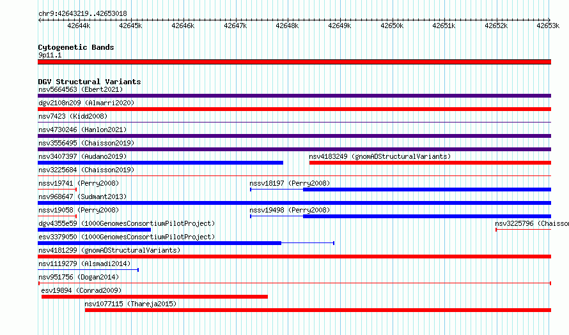Open the nsv951756 (Dogan2014) variant label
The image size is (569, 335).
79,277
